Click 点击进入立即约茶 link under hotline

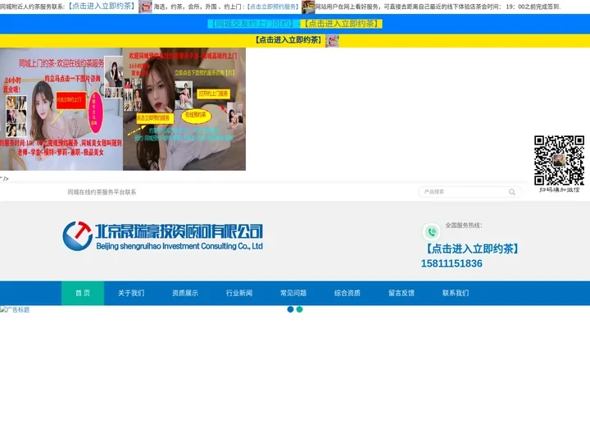(x=472, y=249)
